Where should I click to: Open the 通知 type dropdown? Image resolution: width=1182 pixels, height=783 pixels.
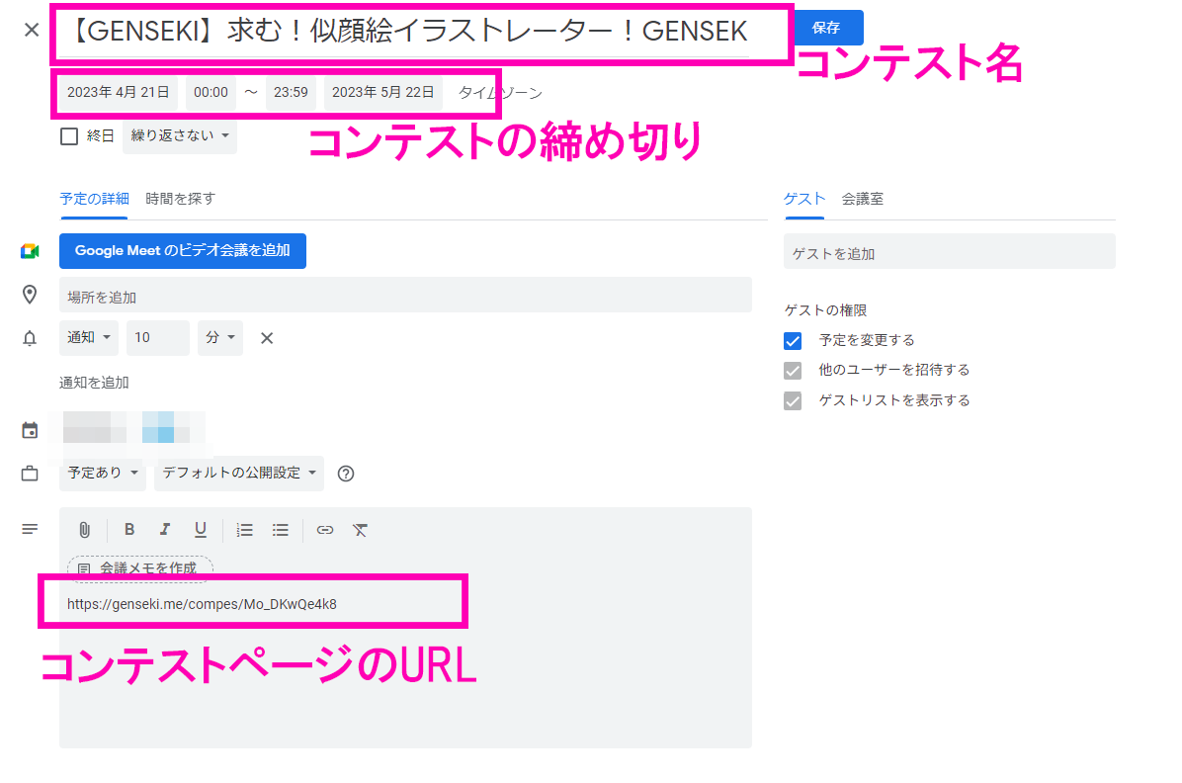tap(89, 337)
